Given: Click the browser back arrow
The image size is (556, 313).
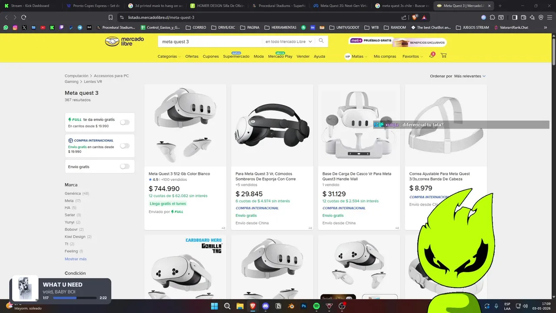Looking at the screenshot, I should pos(6,17).
